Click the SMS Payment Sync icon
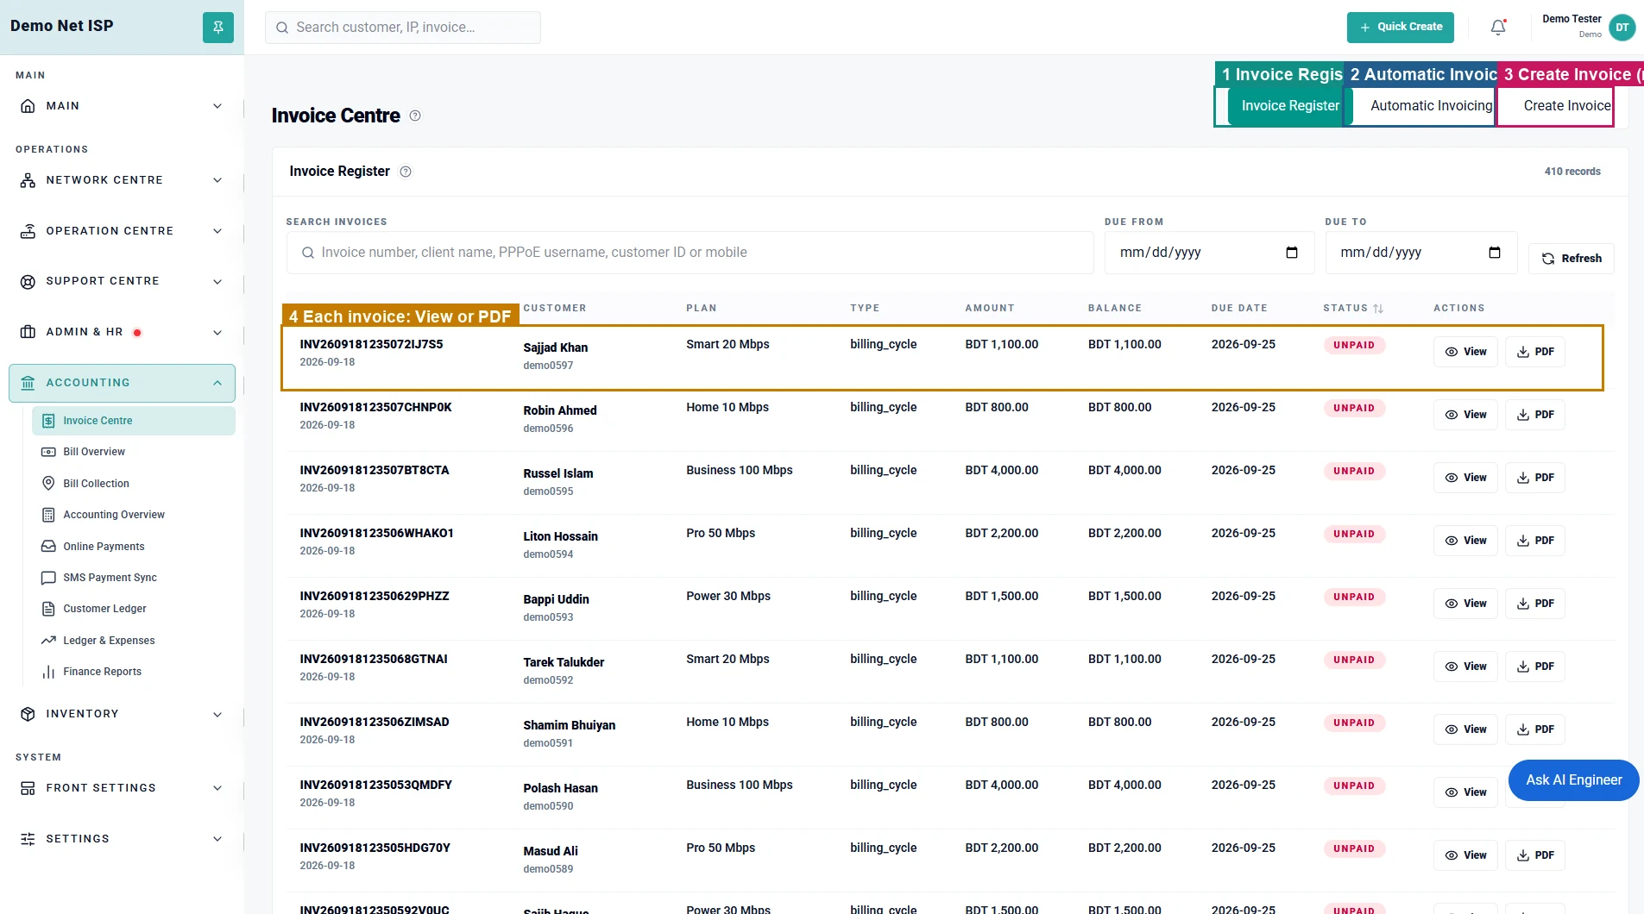This screenshot has width=1644, height=914. 48,578
